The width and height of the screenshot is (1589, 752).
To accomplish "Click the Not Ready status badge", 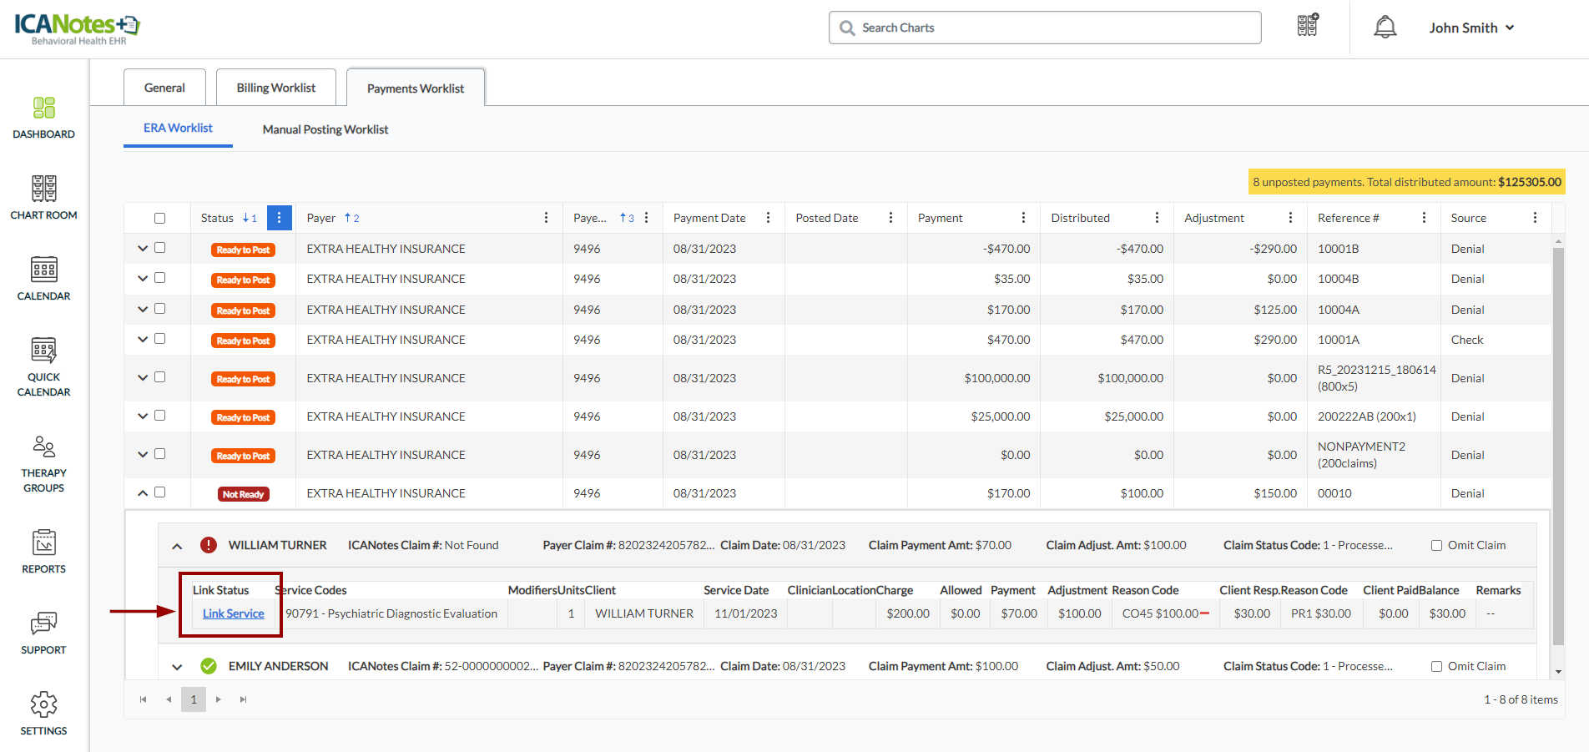I will (x=243, y=494).
